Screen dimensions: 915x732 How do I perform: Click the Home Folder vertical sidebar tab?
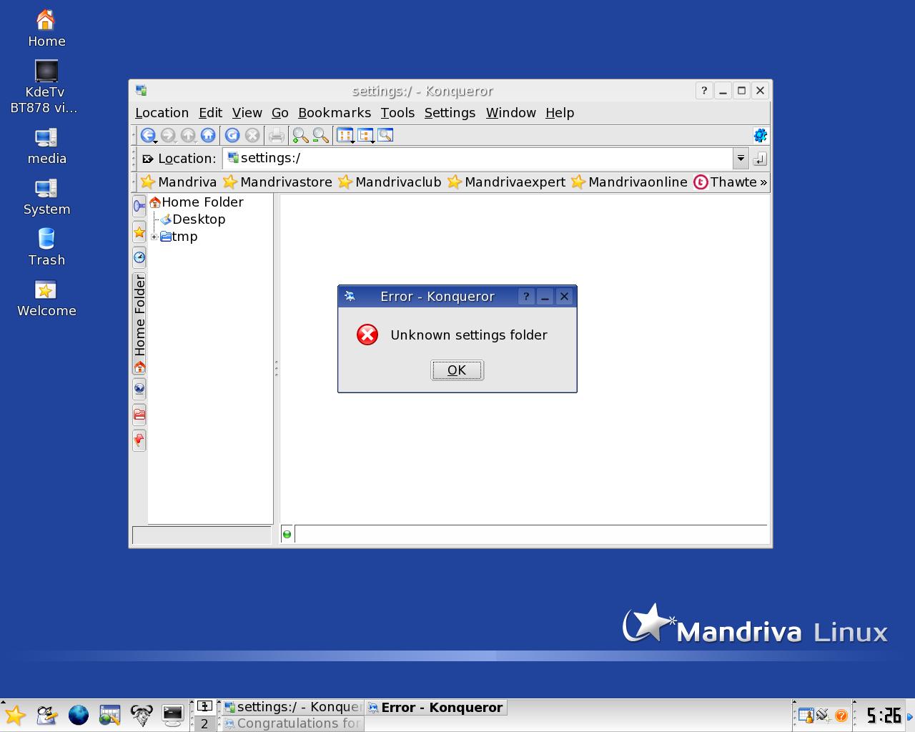point(139,324)
